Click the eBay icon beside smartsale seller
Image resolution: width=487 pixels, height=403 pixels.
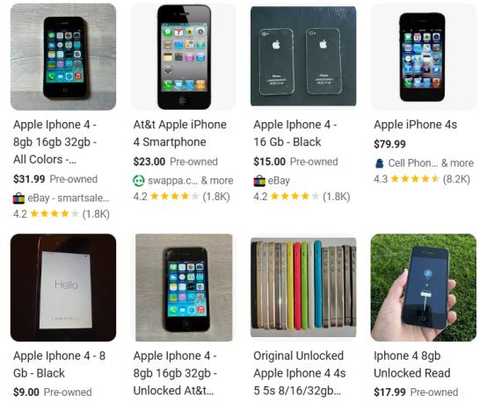click(18, 198)
